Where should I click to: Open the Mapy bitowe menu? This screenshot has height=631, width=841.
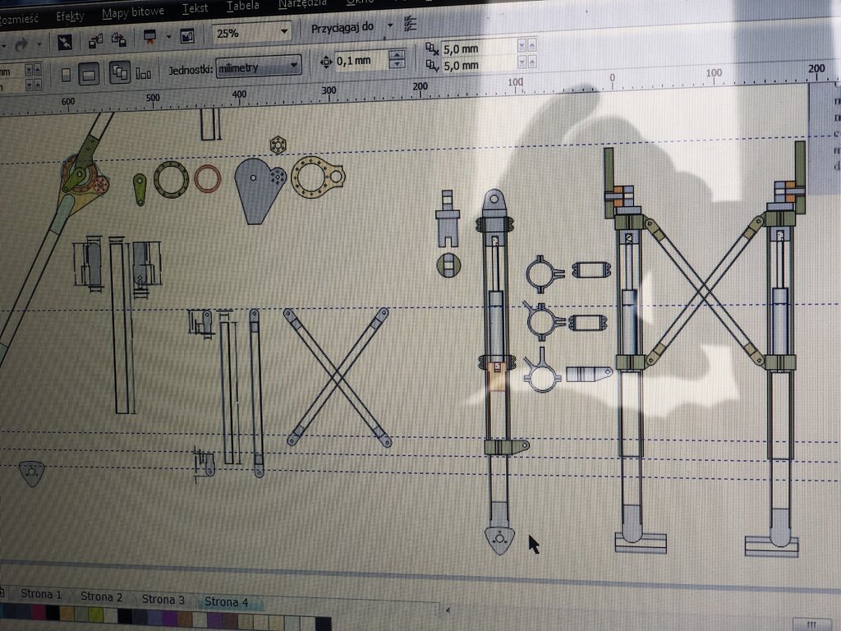point(132,12)
